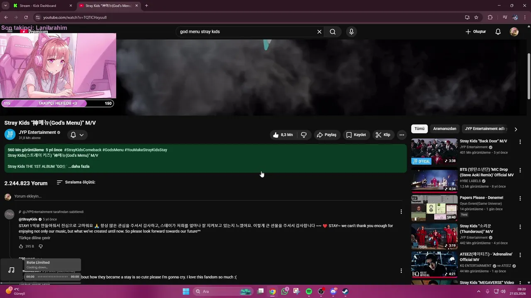Click the browser address bar URL
This screenshot has height=298, width=531.
[75, 17]
